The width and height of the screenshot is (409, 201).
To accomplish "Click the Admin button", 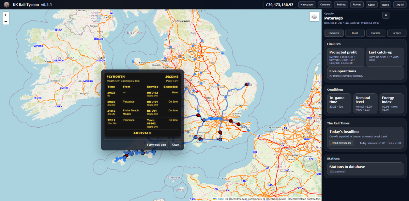I will (372, 4).
